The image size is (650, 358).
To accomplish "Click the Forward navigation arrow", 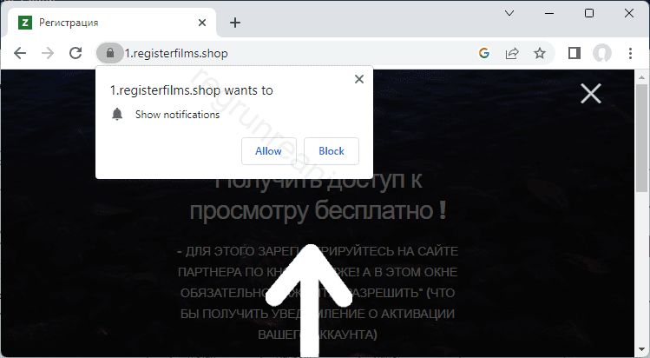I will [48, 53].
